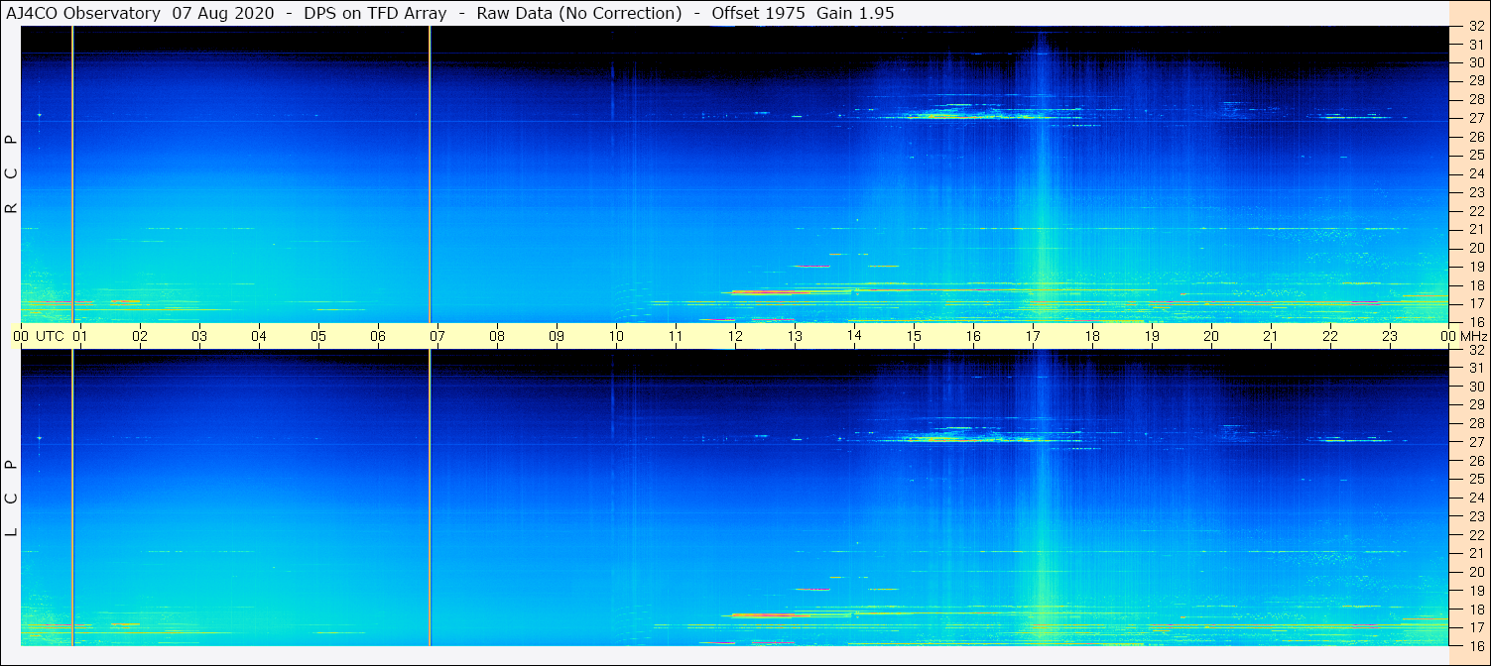This screenshot has width=1491, height=666.
Task: Click 21 MHz on the RCP frequency scale
Action: click(1476, 229)
